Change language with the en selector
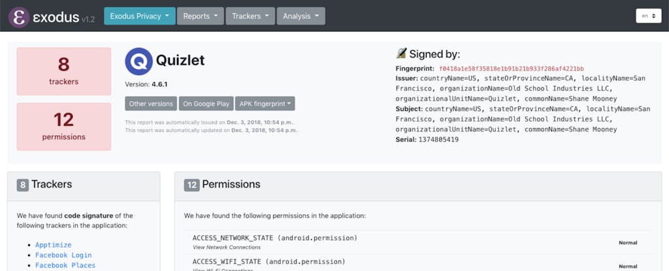 coord(648,16)
